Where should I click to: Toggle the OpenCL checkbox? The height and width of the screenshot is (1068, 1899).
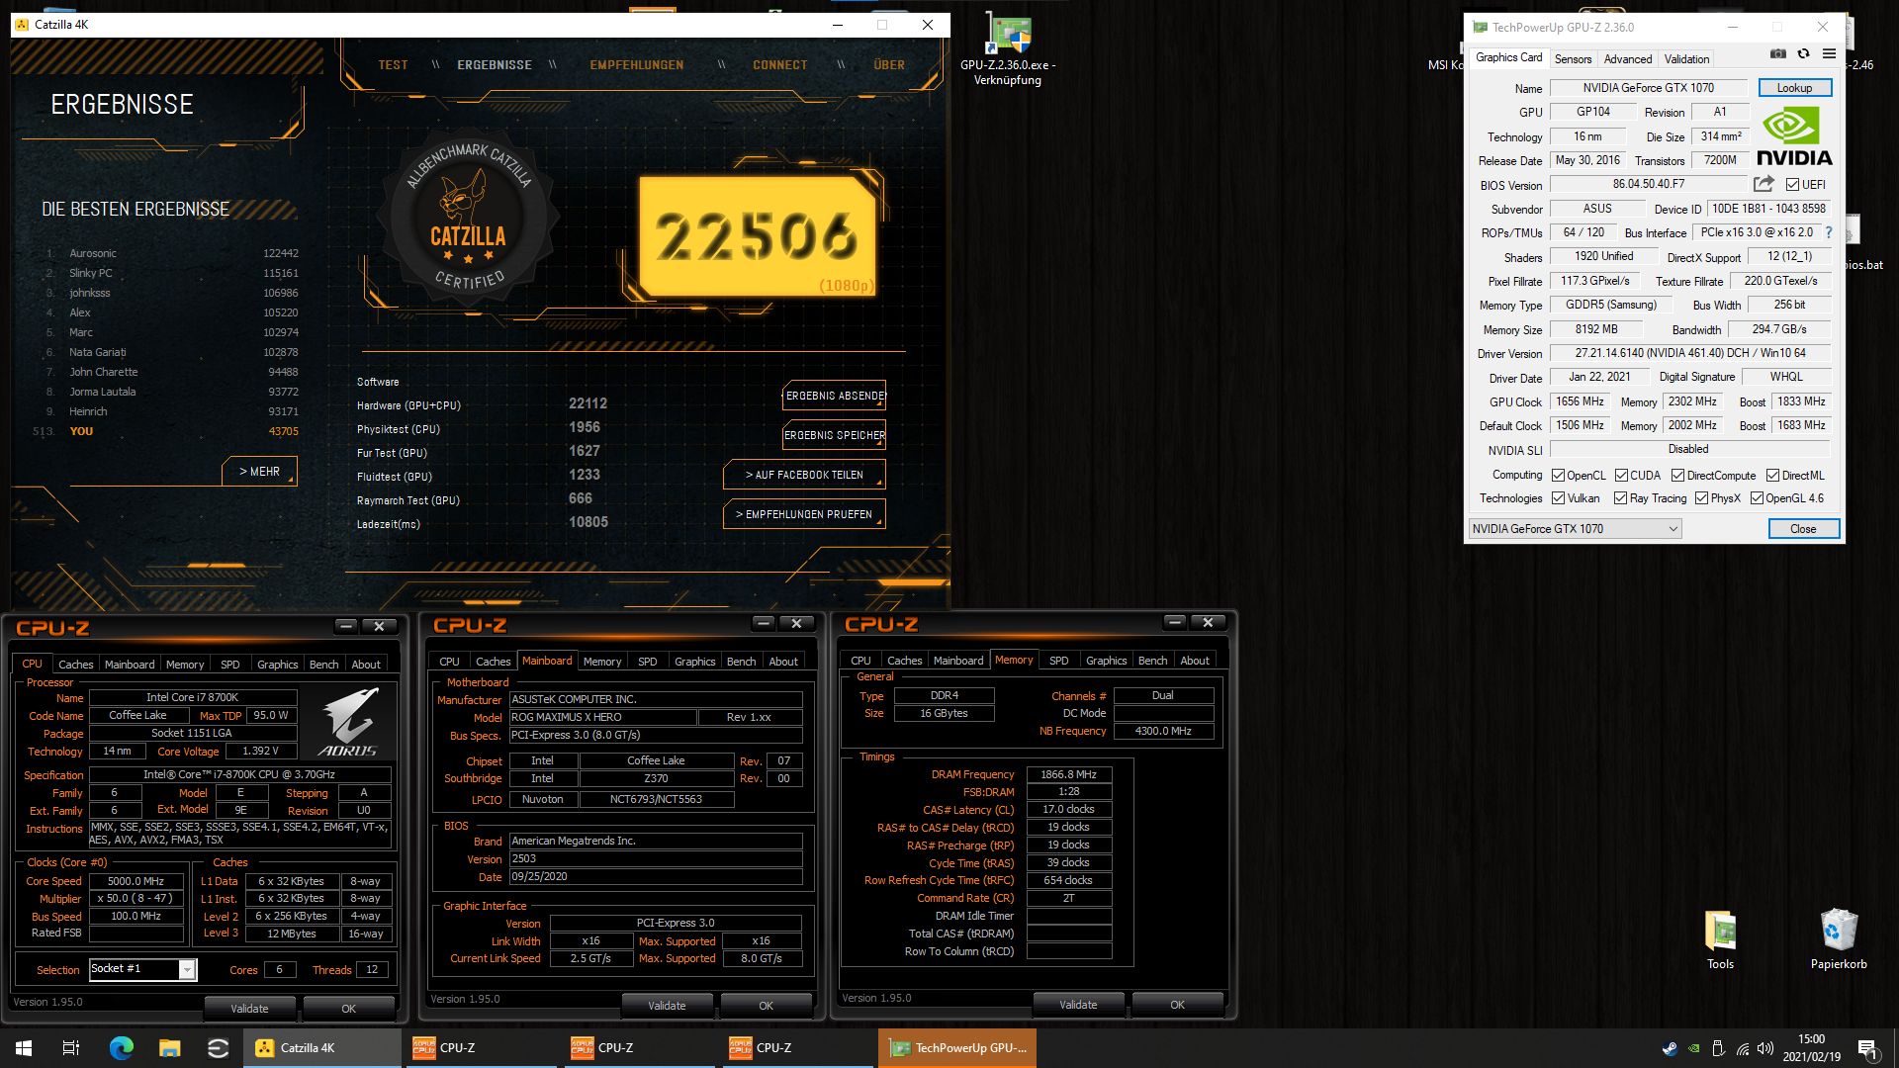pyautogui.click(x=1558, y=476)
